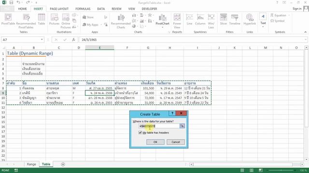
Task: Select cell with salary 31,000
Action: pyautogui.click(x=148, y=102)
